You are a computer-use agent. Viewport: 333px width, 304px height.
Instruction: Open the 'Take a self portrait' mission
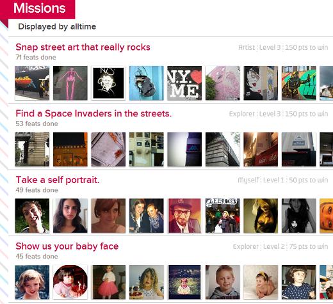(x=58, y=180)
